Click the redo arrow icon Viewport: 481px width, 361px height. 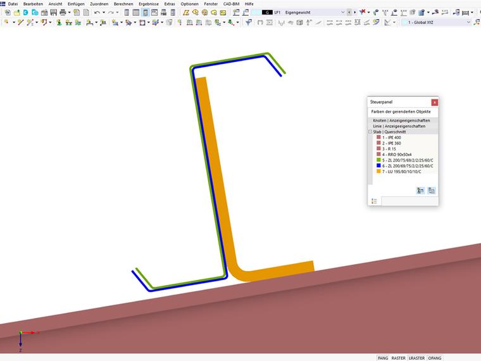coord(111,13)
